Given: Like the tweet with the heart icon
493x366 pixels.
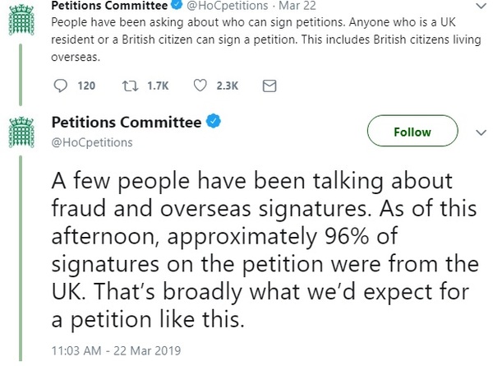Looking at the screenshot, I should [x=199, y=85].
